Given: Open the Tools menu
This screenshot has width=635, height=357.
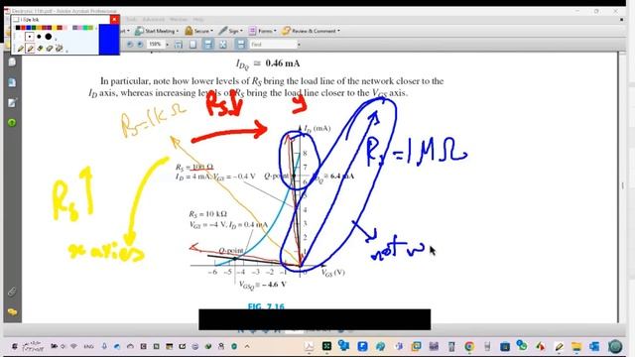Looking at the screenshot, I should coord(131,20).
